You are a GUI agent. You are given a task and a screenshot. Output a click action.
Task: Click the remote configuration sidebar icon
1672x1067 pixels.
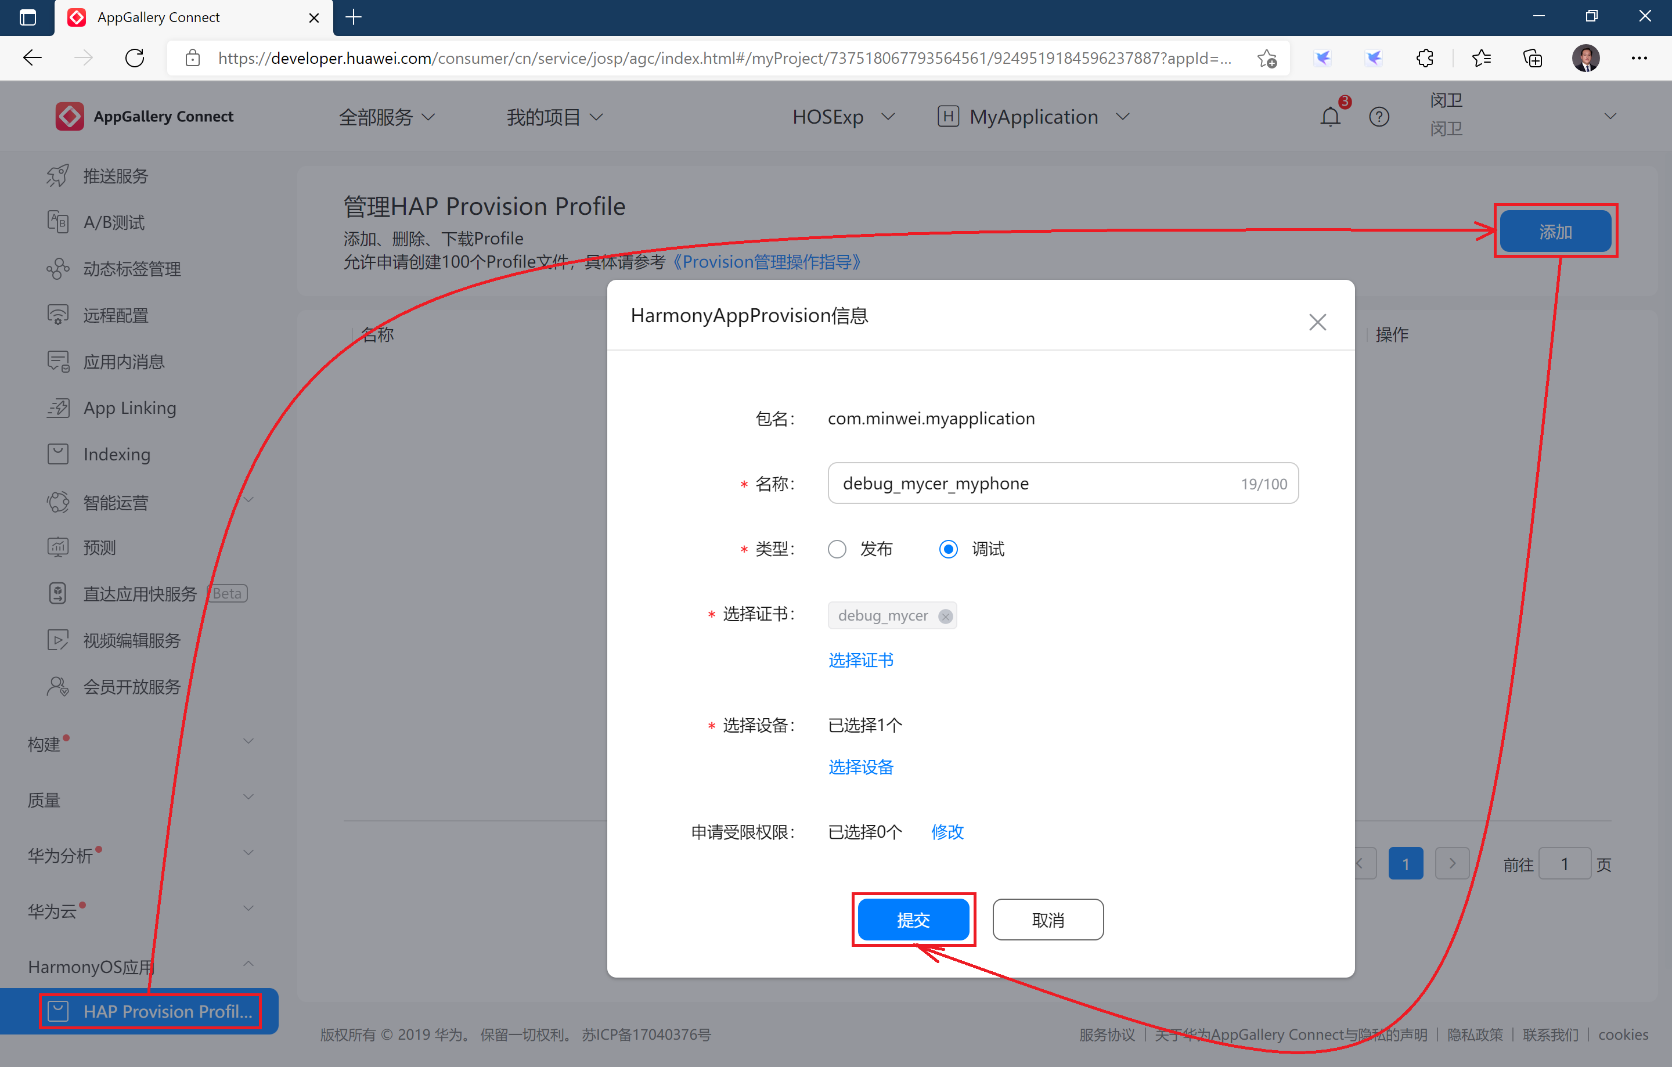tap(57, 315)
